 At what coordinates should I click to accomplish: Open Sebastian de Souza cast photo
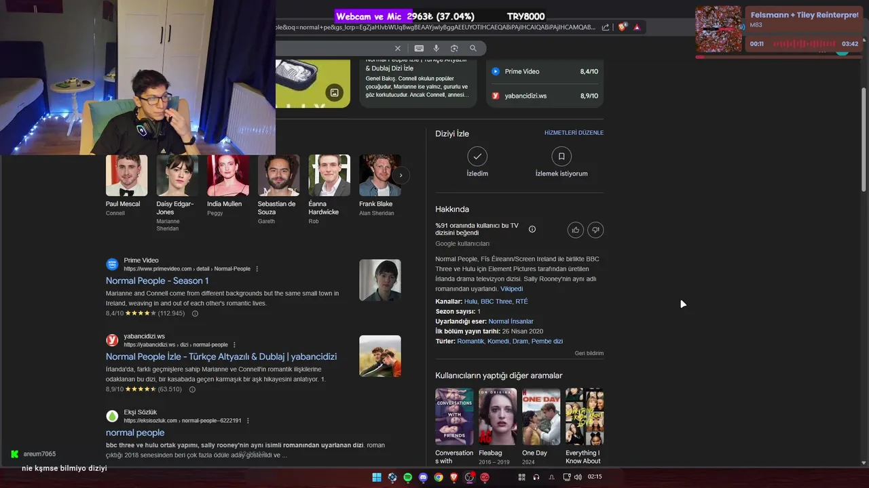coord(278,176)
